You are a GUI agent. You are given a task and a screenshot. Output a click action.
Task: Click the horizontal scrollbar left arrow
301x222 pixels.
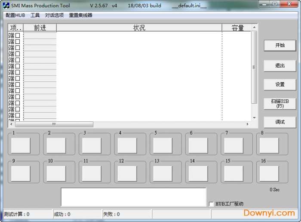(x=11, y=124)
